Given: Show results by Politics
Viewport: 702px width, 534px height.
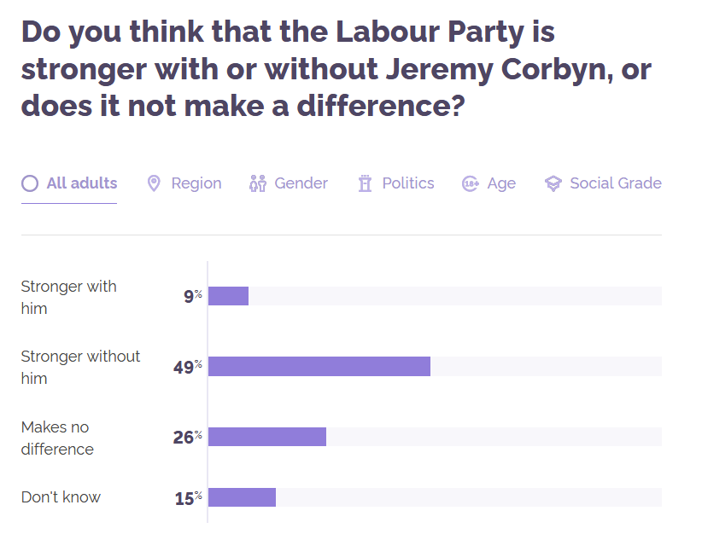Looking at the screenshot, I should pos(396,183).
